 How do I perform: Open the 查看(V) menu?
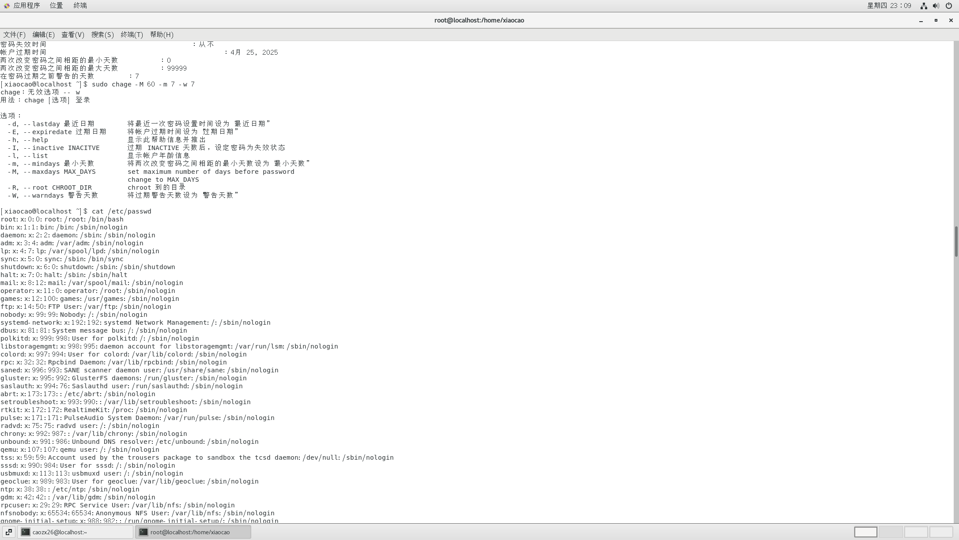[72, 34]
